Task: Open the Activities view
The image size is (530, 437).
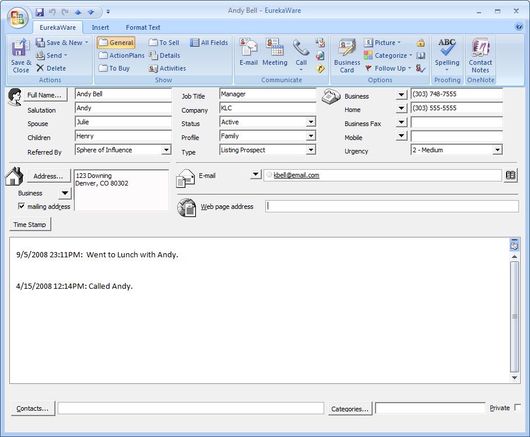Action: 167,68
